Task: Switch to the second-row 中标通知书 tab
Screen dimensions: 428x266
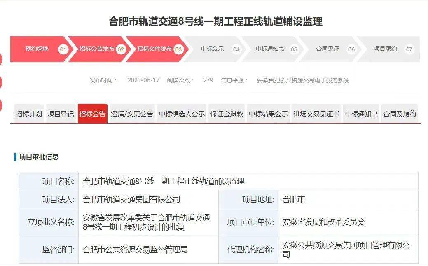Action: (x=361, y=114)
